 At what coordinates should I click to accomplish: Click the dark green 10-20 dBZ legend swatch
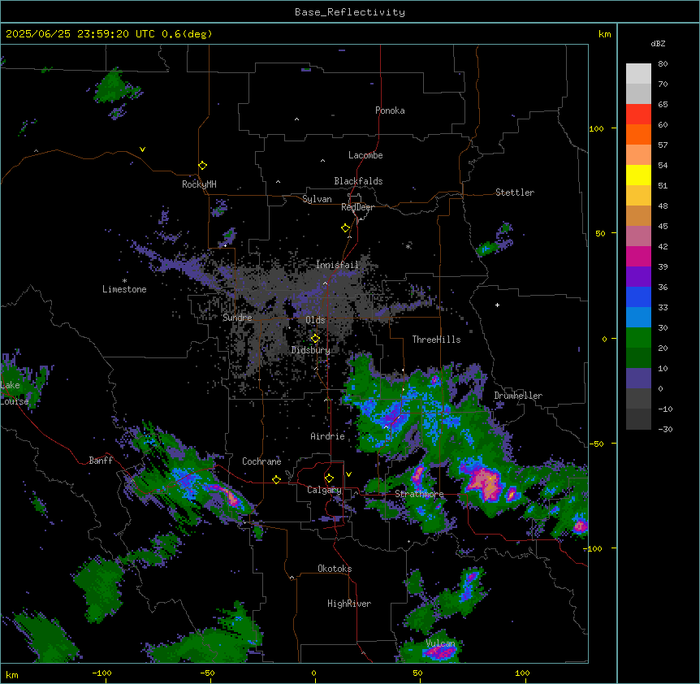tap(638, 358)
